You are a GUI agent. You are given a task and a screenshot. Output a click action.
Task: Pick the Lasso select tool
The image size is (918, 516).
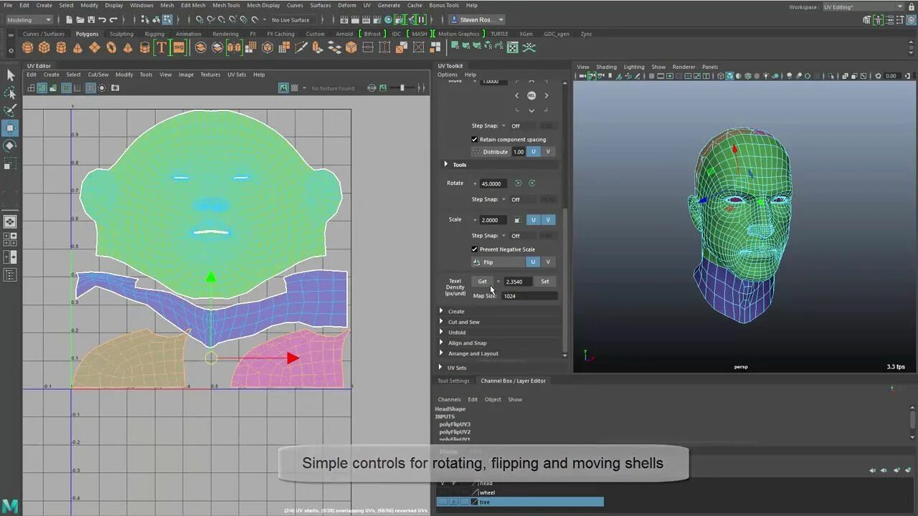pyautogui.click(x=10, y=93)
